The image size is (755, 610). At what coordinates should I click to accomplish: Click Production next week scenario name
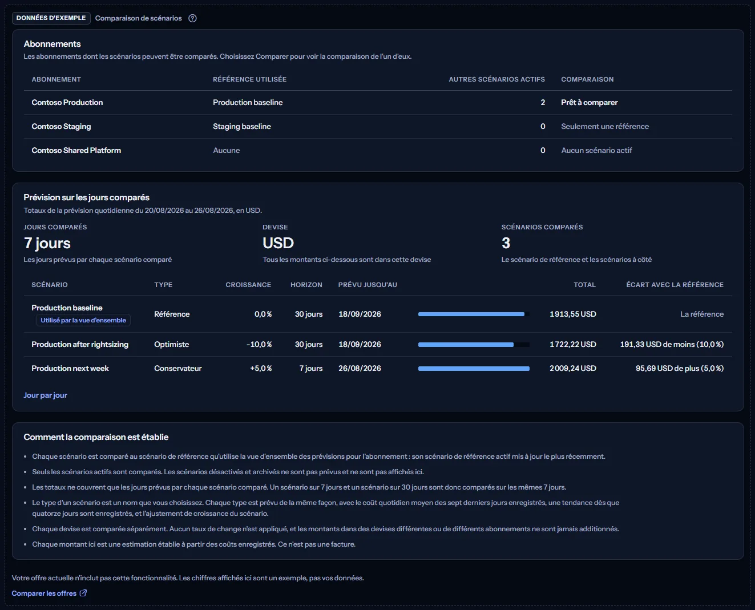70,369
